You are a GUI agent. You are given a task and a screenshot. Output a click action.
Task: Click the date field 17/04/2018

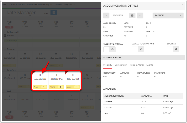(x=120, y=15)
